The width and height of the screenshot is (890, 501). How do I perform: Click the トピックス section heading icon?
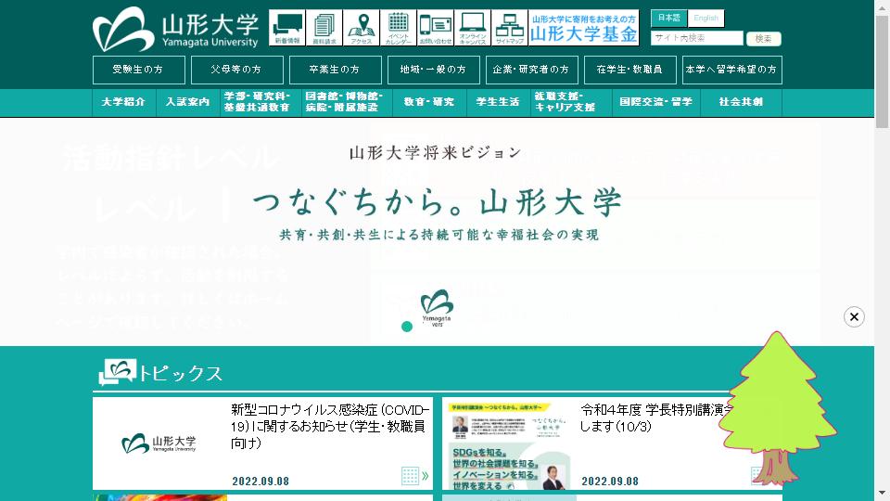point(118,373)
